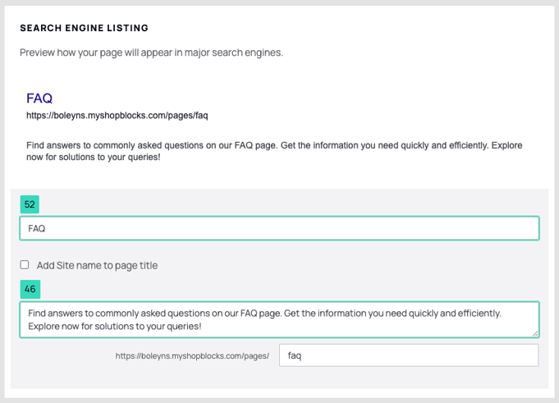Image resolution: width=559 pixels, height=403 pixels.
Task: Click 'now for solutions' line in preview snippet
Action: 94,157
